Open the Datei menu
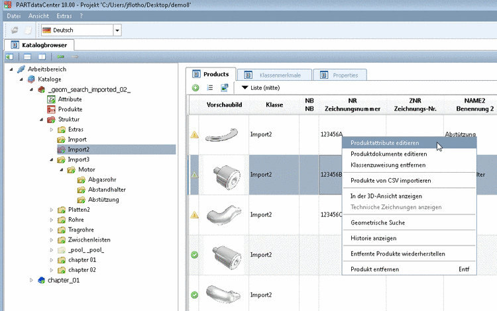The height and width of the screenshot is (311, 497). 14,16
